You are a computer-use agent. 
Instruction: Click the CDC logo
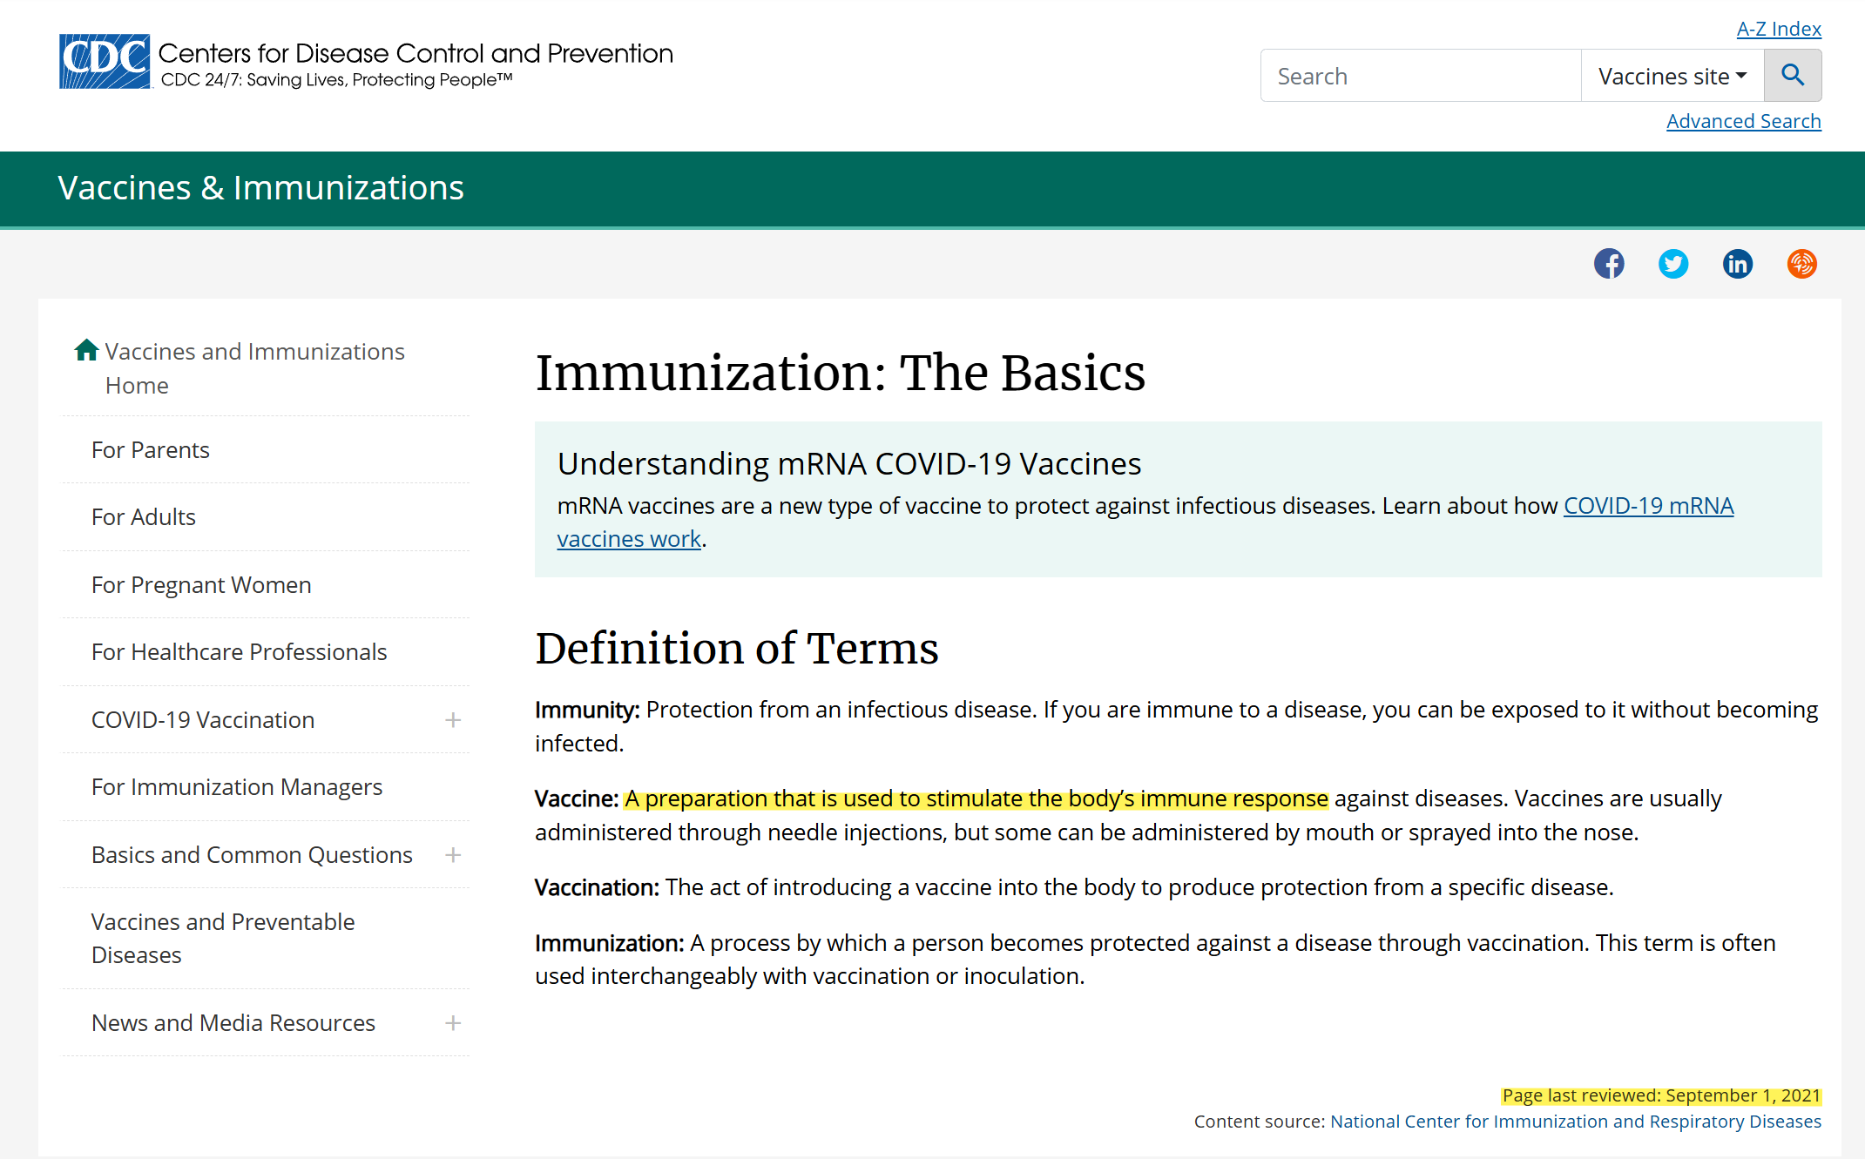pyautogui.click(x=105, y=62)
